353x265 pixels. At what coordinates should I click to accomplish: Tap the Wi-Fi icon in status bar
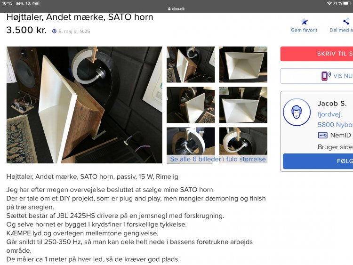point(329,3)
